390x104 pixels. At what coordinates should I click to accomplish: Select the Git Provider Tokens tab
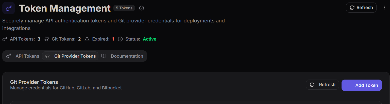(x=70, y=56)
